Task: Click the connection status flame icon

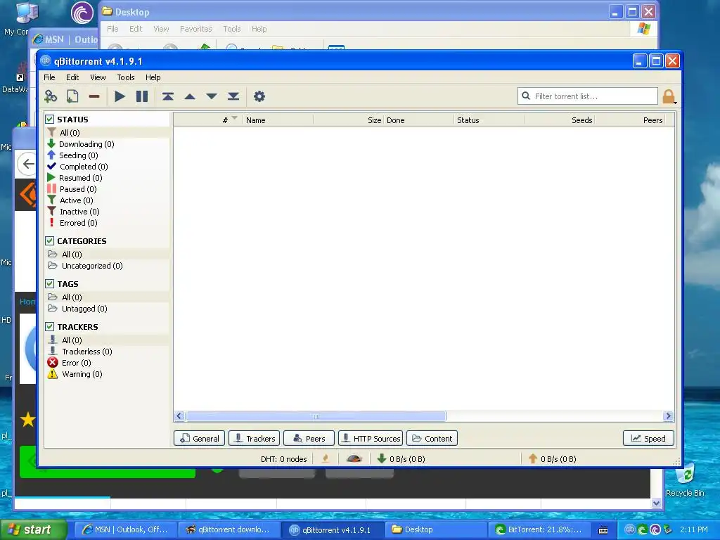Action: [326, 458]
